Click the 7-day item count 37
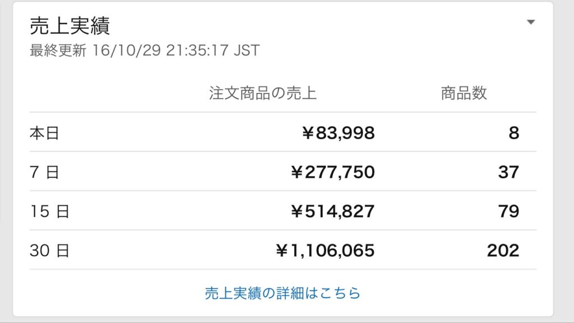The image size is (574, 323). point(508,172)
